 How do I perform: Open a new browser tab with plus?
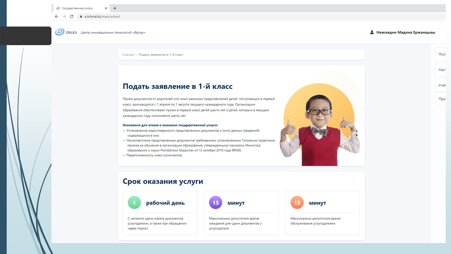click(115, 8)
